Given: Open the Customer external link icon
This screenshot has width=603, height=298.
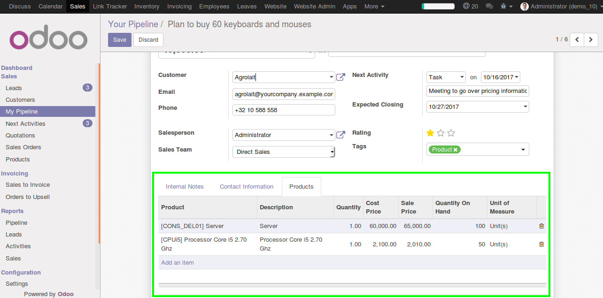Looking at the screenshot, I should coord(341,77).
